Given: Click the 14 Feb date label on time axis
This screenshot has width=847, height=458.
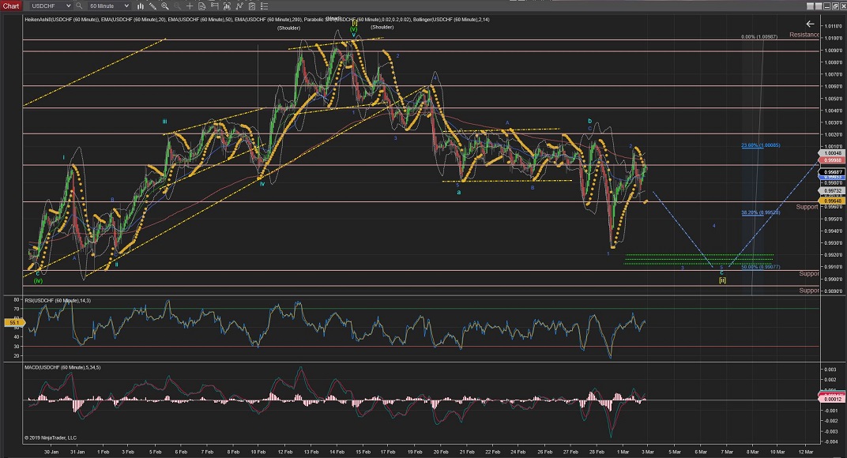Looking at the screenshot, I should point(337,452).
